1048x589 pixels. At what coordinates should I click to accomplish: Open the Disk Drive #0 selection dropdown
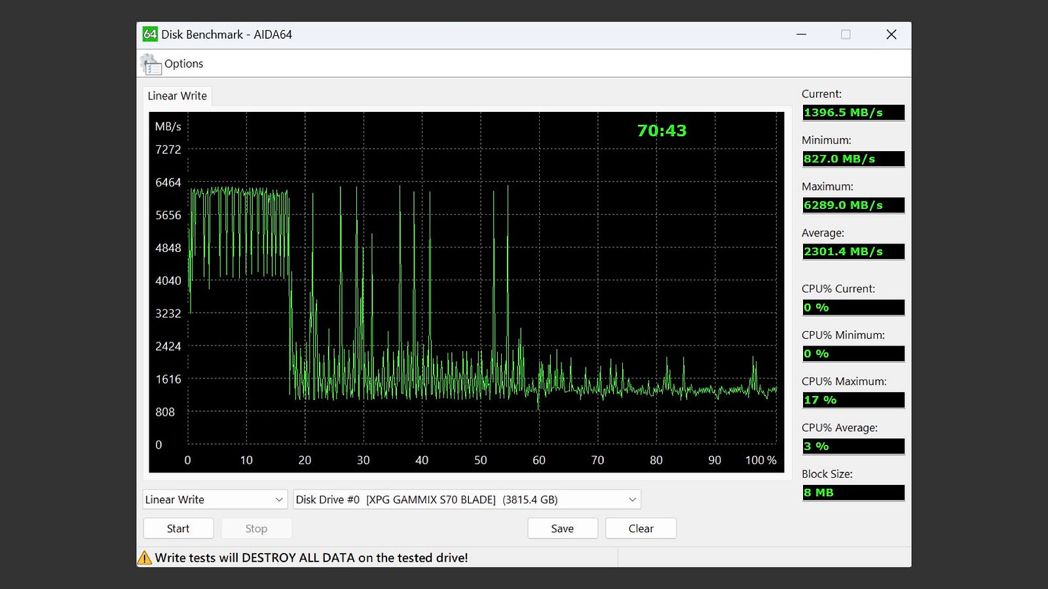coord(466,499)
